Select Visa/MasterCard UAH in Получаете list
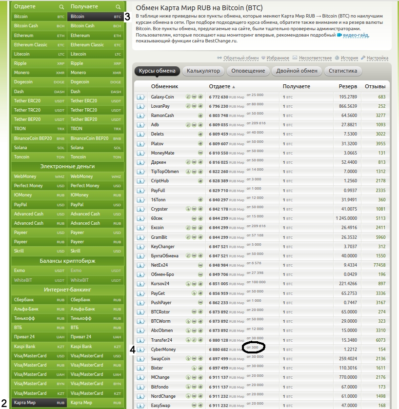Screen dimensions: 399x409 (x=96, y=374)
